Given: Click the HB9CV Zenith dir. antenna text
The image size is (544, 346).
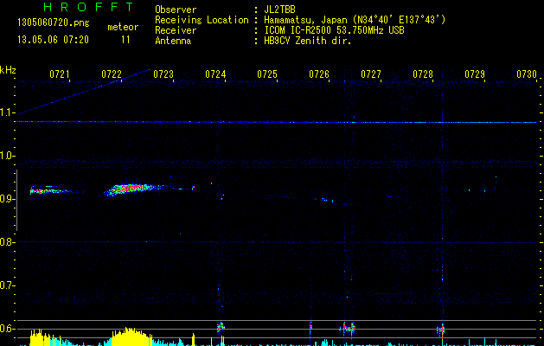Looking at the screenshot, I should coord(307,41).
